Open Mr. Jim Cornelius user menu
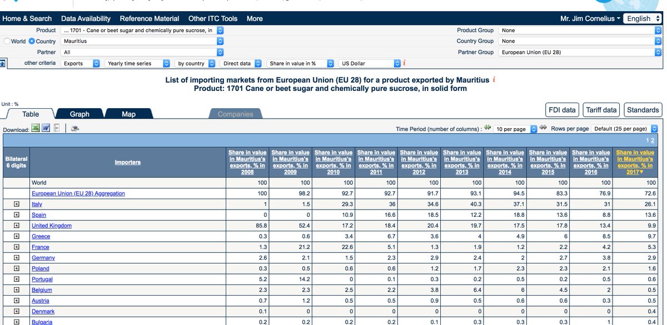Screen dimensions: 667x325 590,18
